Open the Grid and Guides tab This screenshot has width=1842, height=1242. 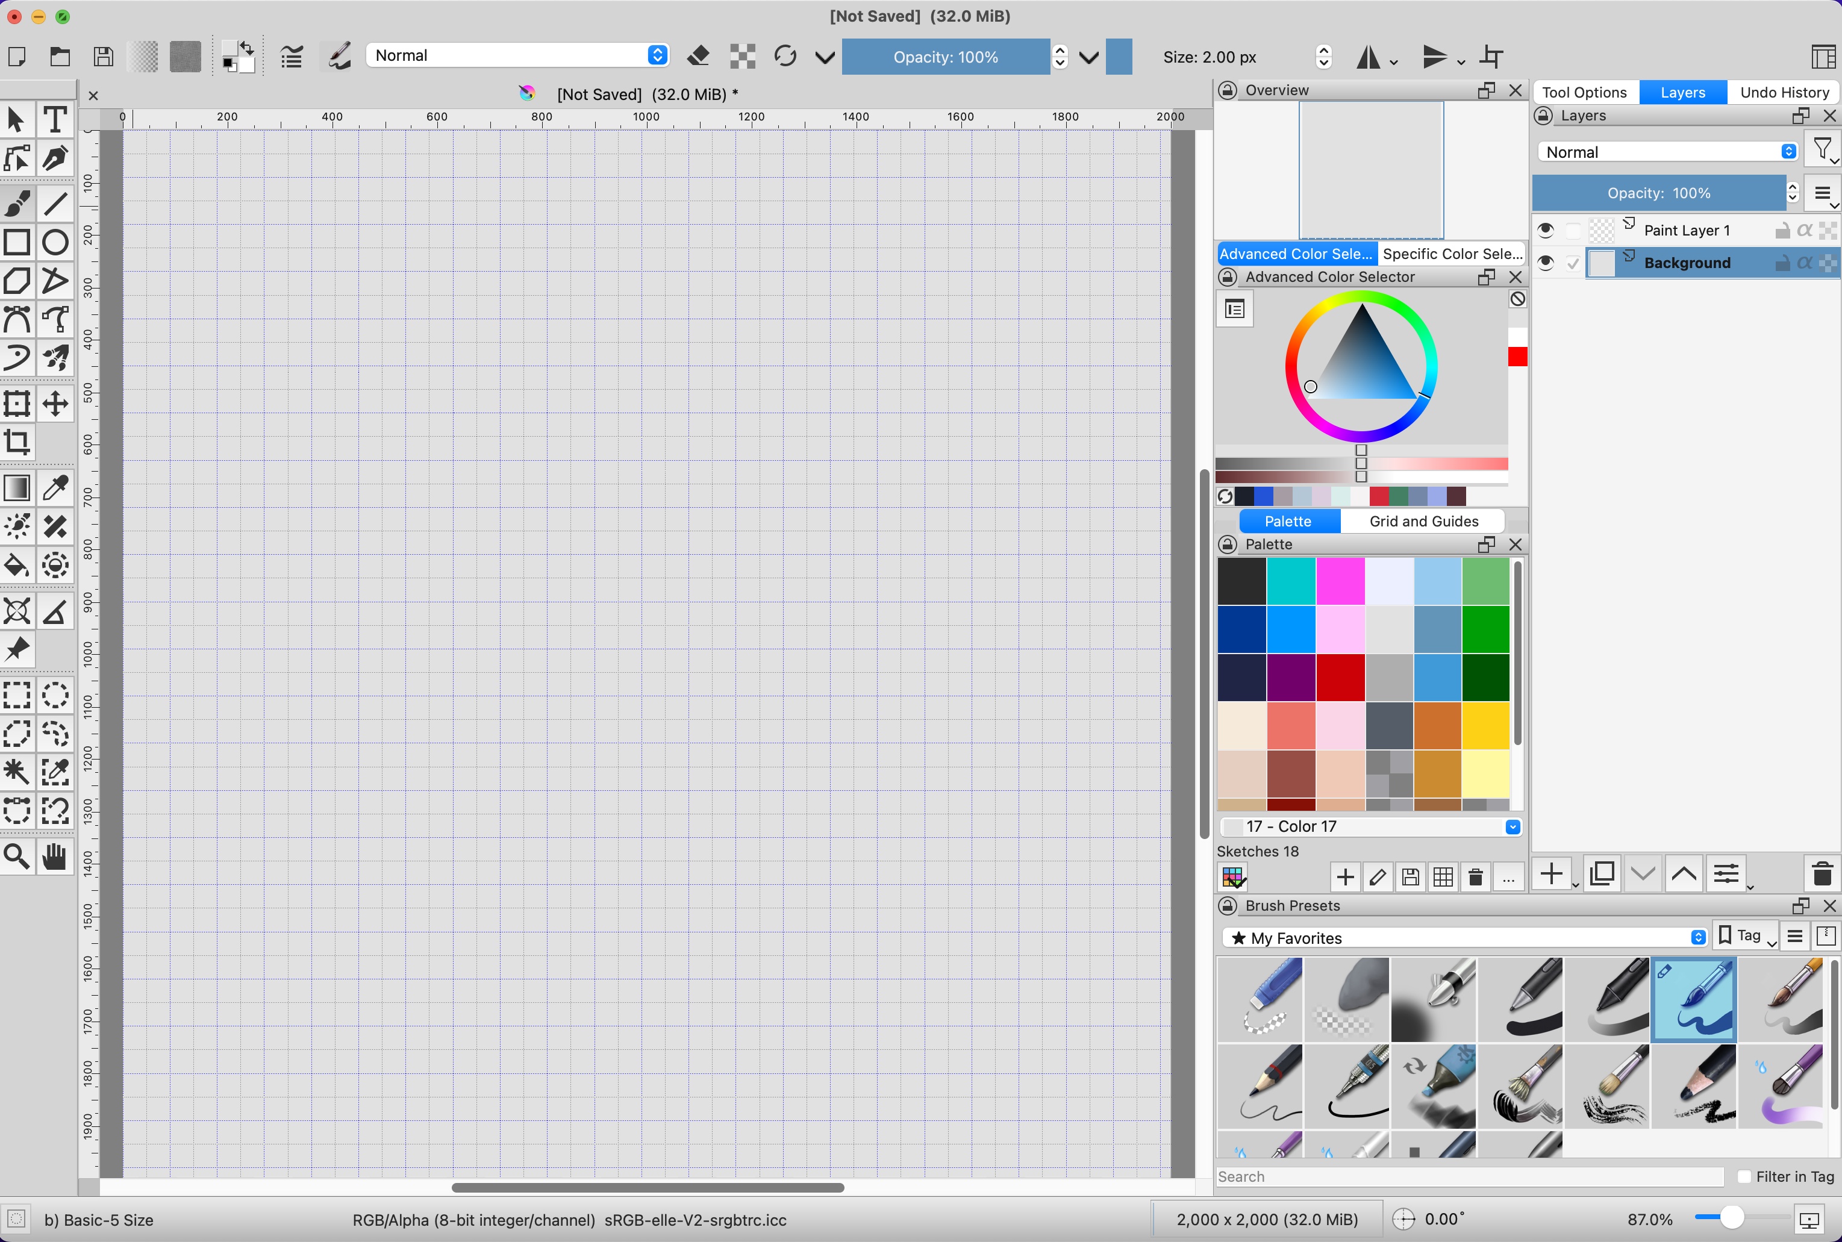pyautogui.click(x=1422, y=520)
